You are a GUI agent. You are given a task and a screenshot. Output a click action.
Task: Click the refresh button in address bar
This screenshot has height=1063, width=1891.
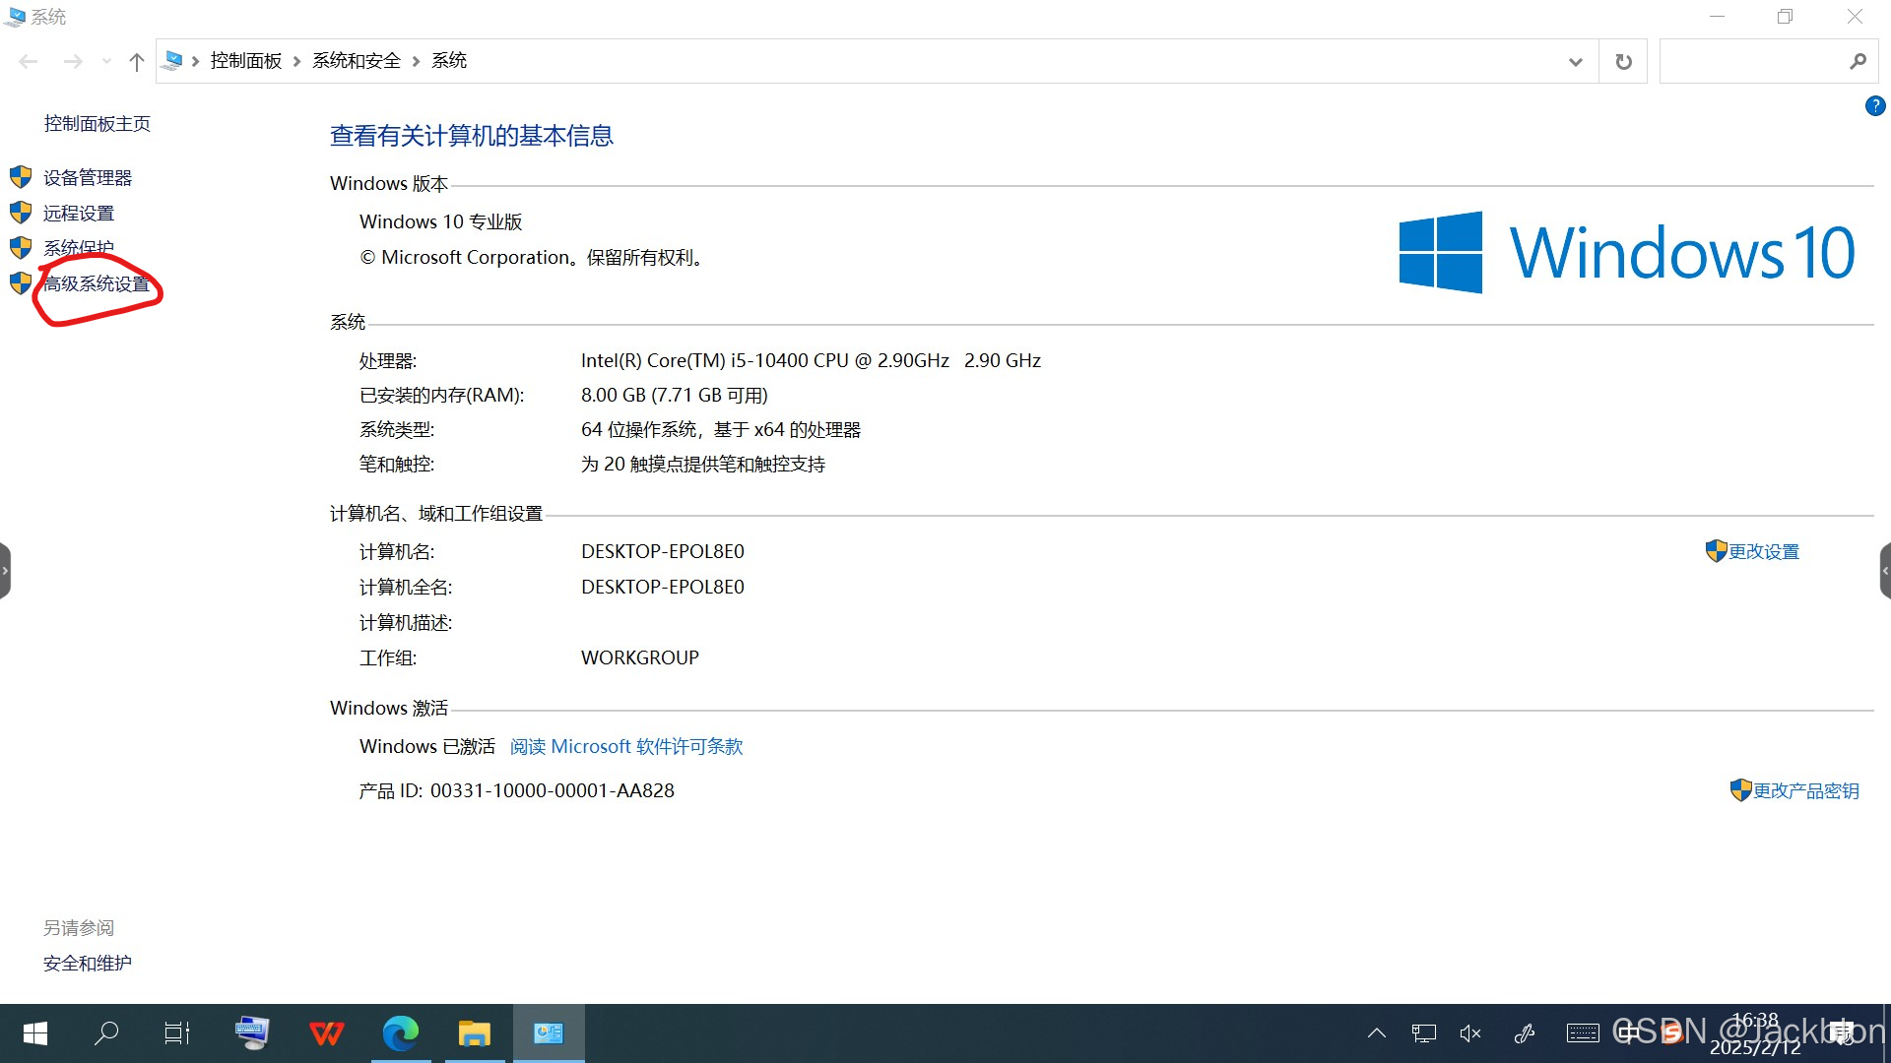pyautogui.click(x=1623, y=61)
